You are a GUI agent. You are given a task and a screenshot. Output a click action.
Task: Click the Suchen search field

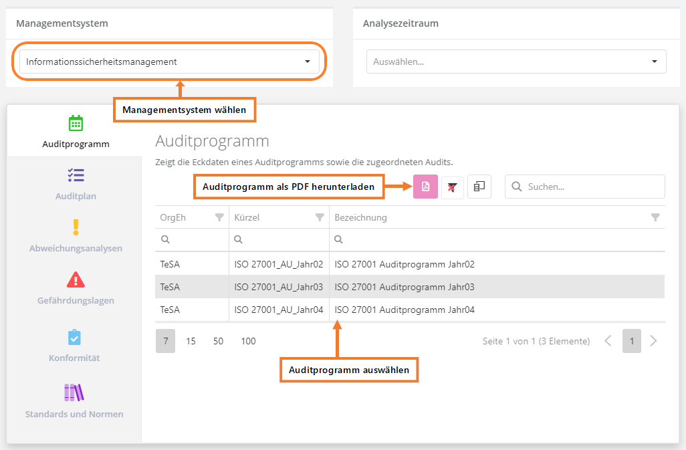point(592,187)
